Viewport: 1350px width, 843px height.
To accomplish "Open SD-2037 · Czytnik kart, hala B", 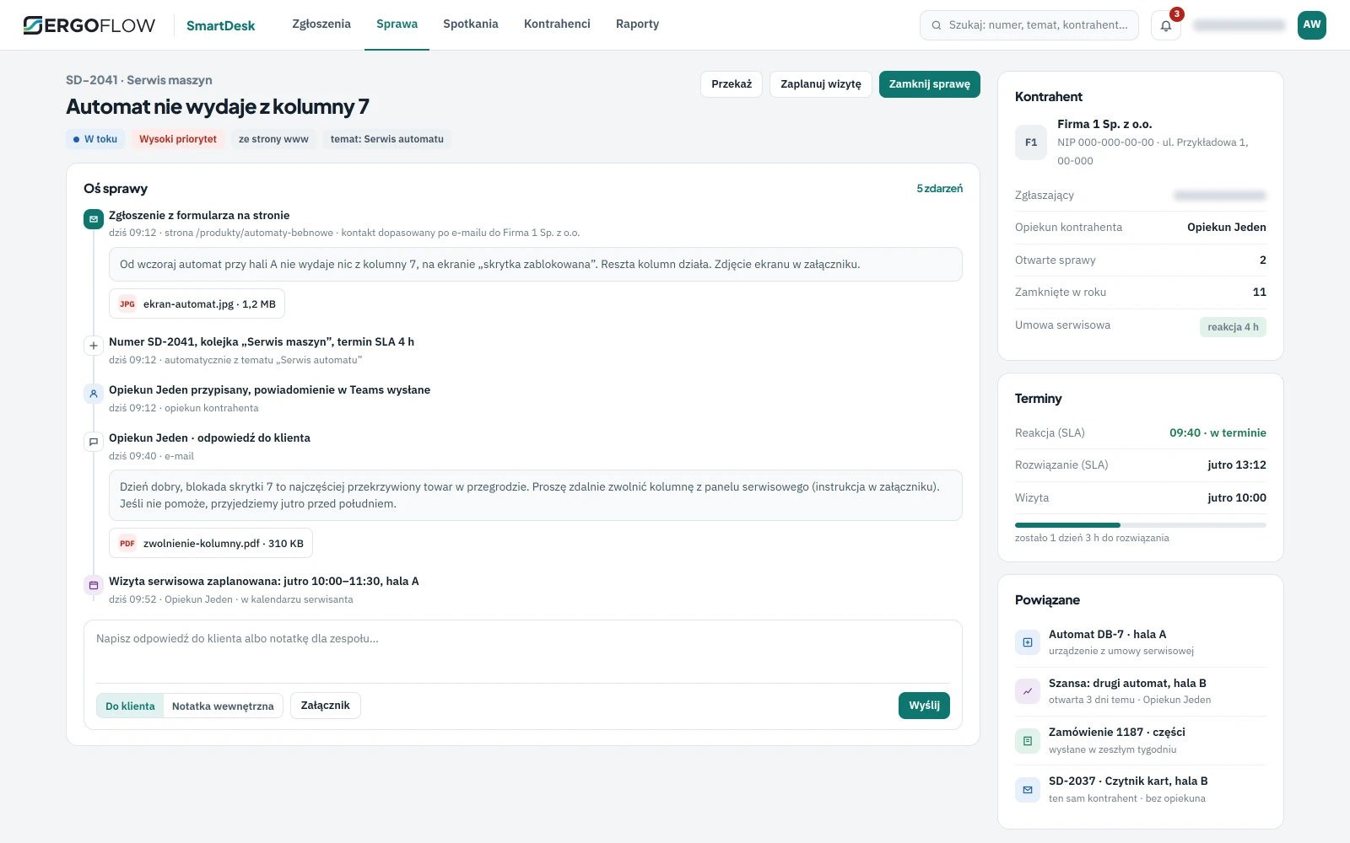I will point(1141,790).
